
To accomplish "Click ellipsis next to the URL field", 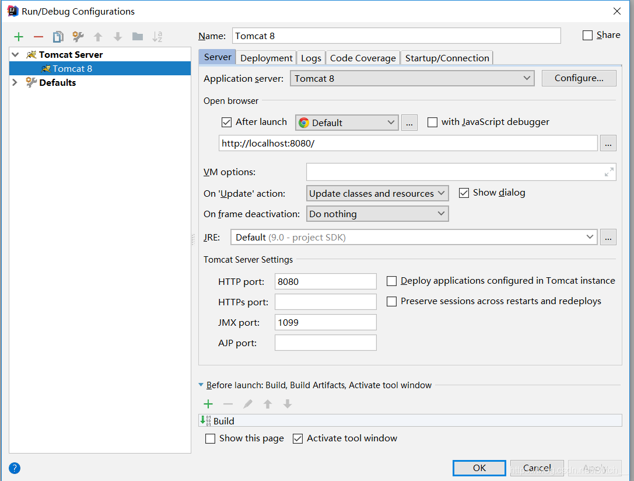I will pyautogui.click(x=608, y=143).
